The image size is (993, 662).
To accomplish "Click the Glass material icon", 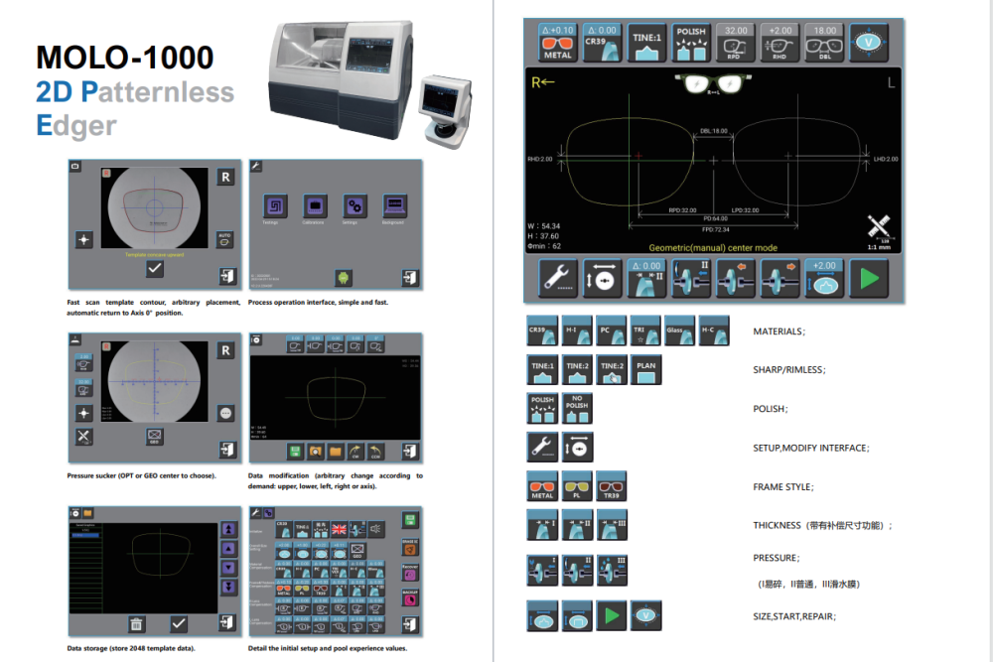I will coord(679,331).
